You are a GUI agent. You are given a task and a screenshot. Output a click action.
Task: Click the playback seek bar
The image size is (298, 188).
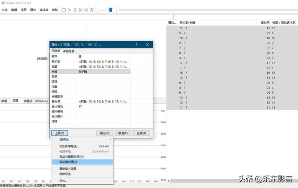tap(208, 10)
